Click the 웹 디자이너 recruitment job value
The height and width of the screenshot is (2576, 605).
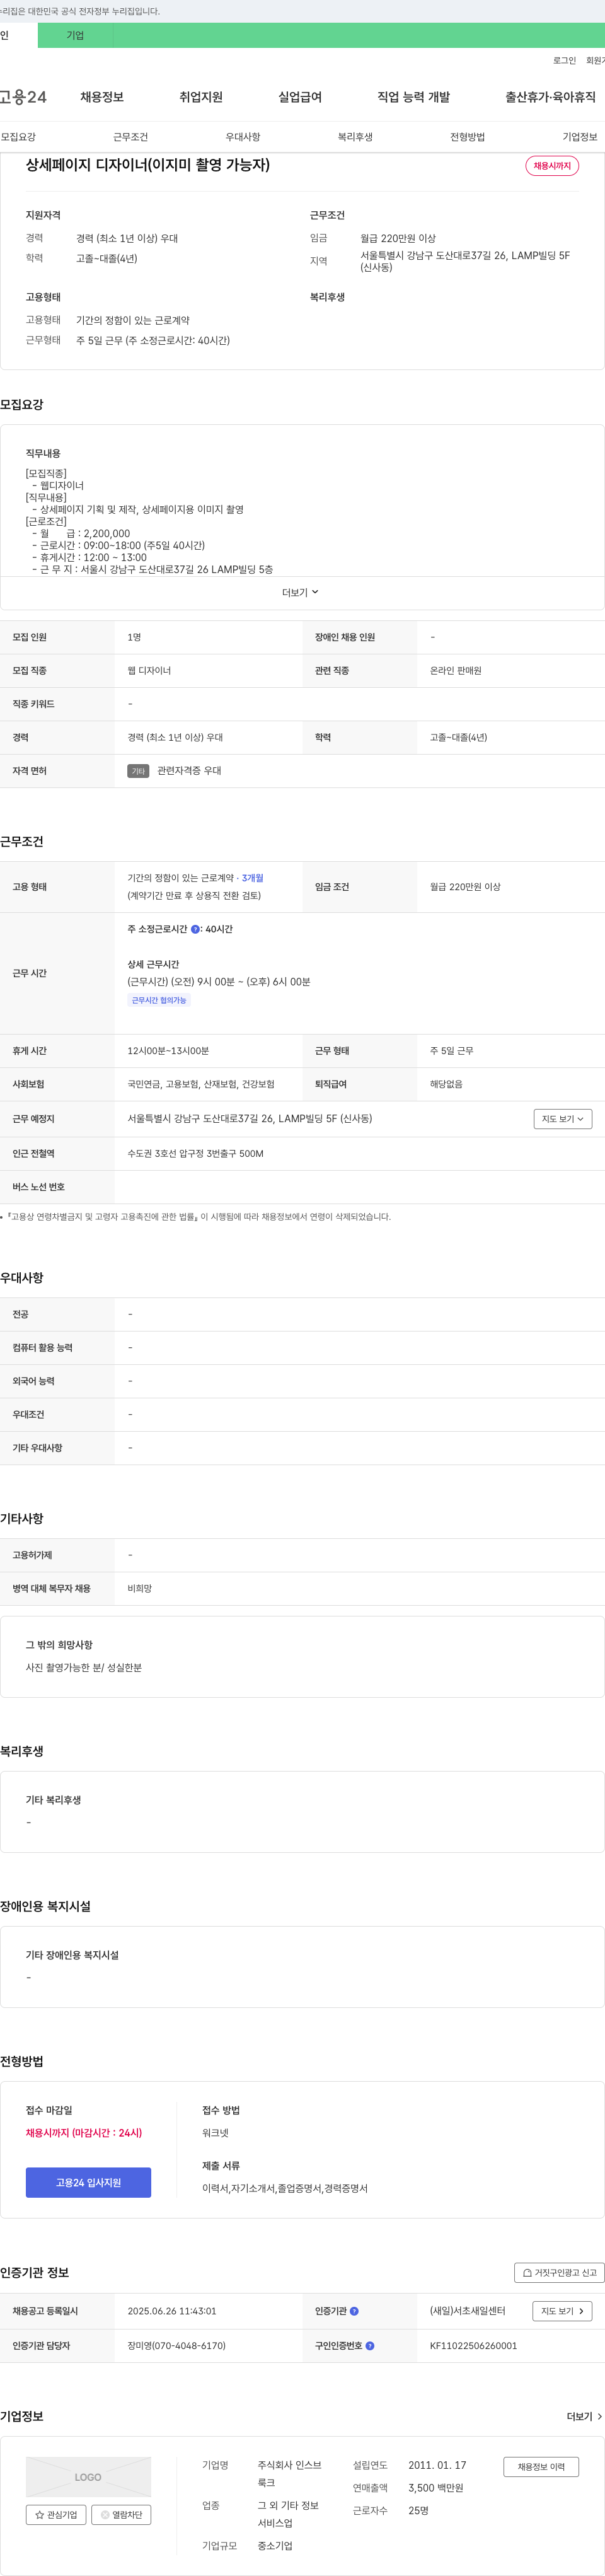point(149,671)
